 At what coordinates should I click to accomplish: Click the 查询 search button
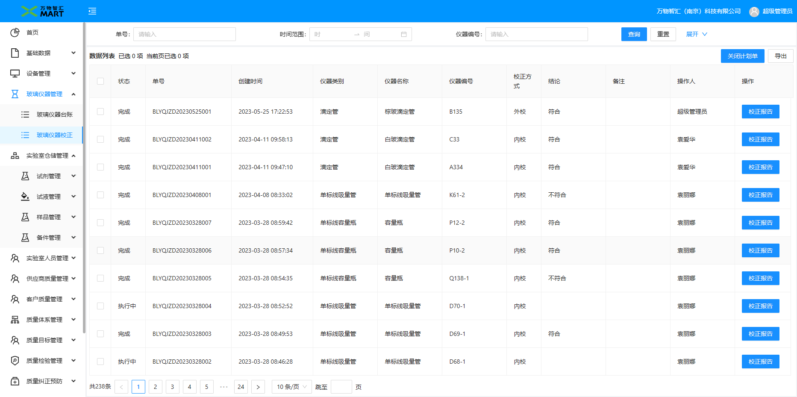pyautogui.click(x=634, y=34)
